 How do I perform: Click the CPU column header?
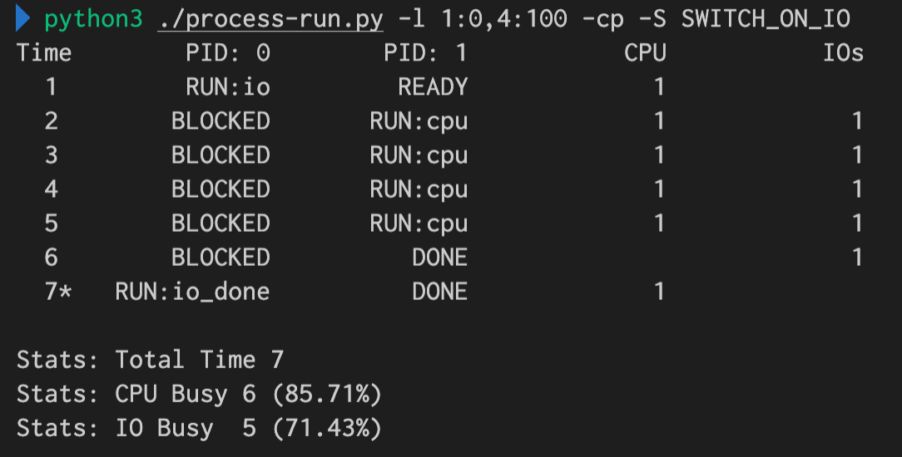[x=645, y=53]
